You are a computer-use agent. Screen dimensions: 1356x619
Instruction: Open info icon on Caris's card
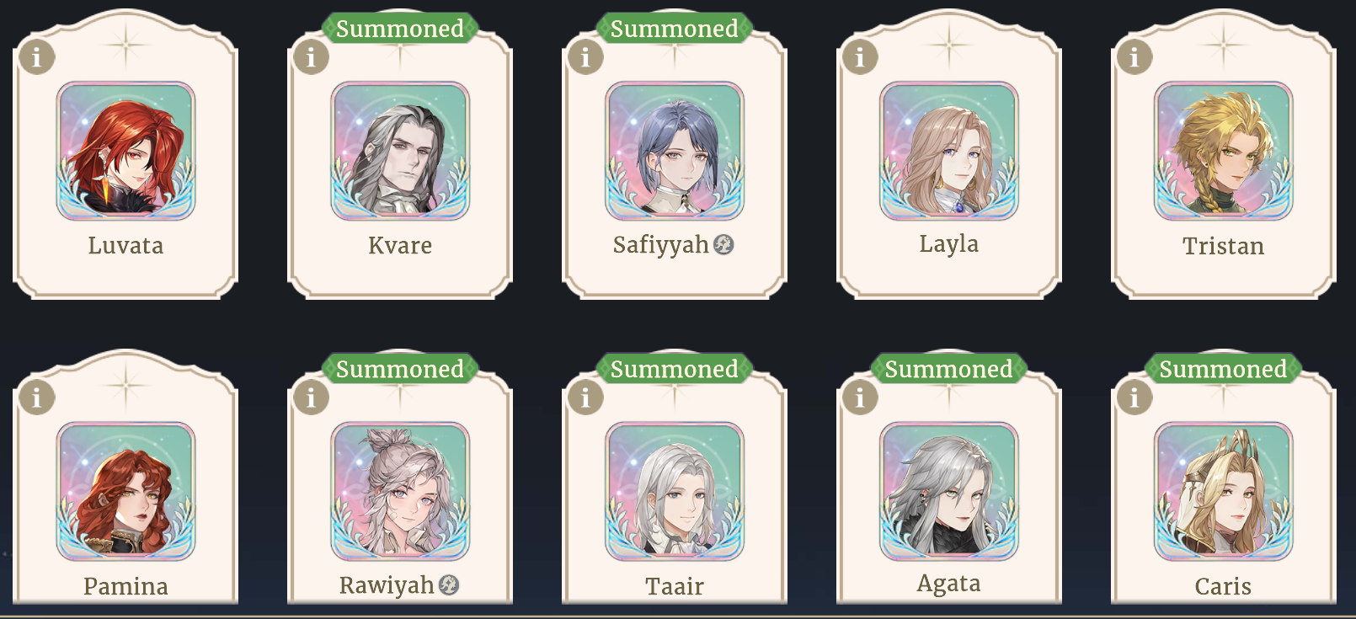tap(1134, 397)
